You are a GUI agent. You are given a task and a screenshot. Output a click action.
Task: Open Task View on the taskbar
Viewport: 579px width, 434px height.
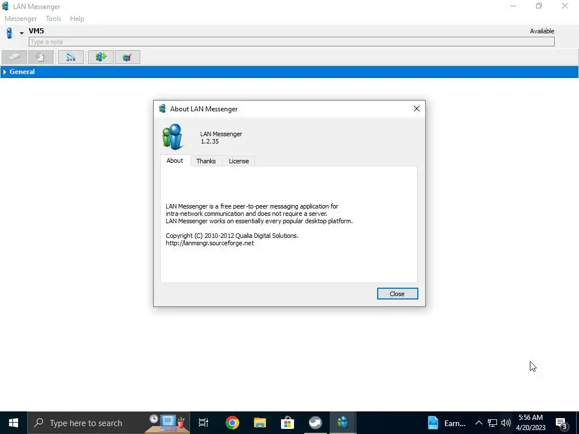[204, 423]
